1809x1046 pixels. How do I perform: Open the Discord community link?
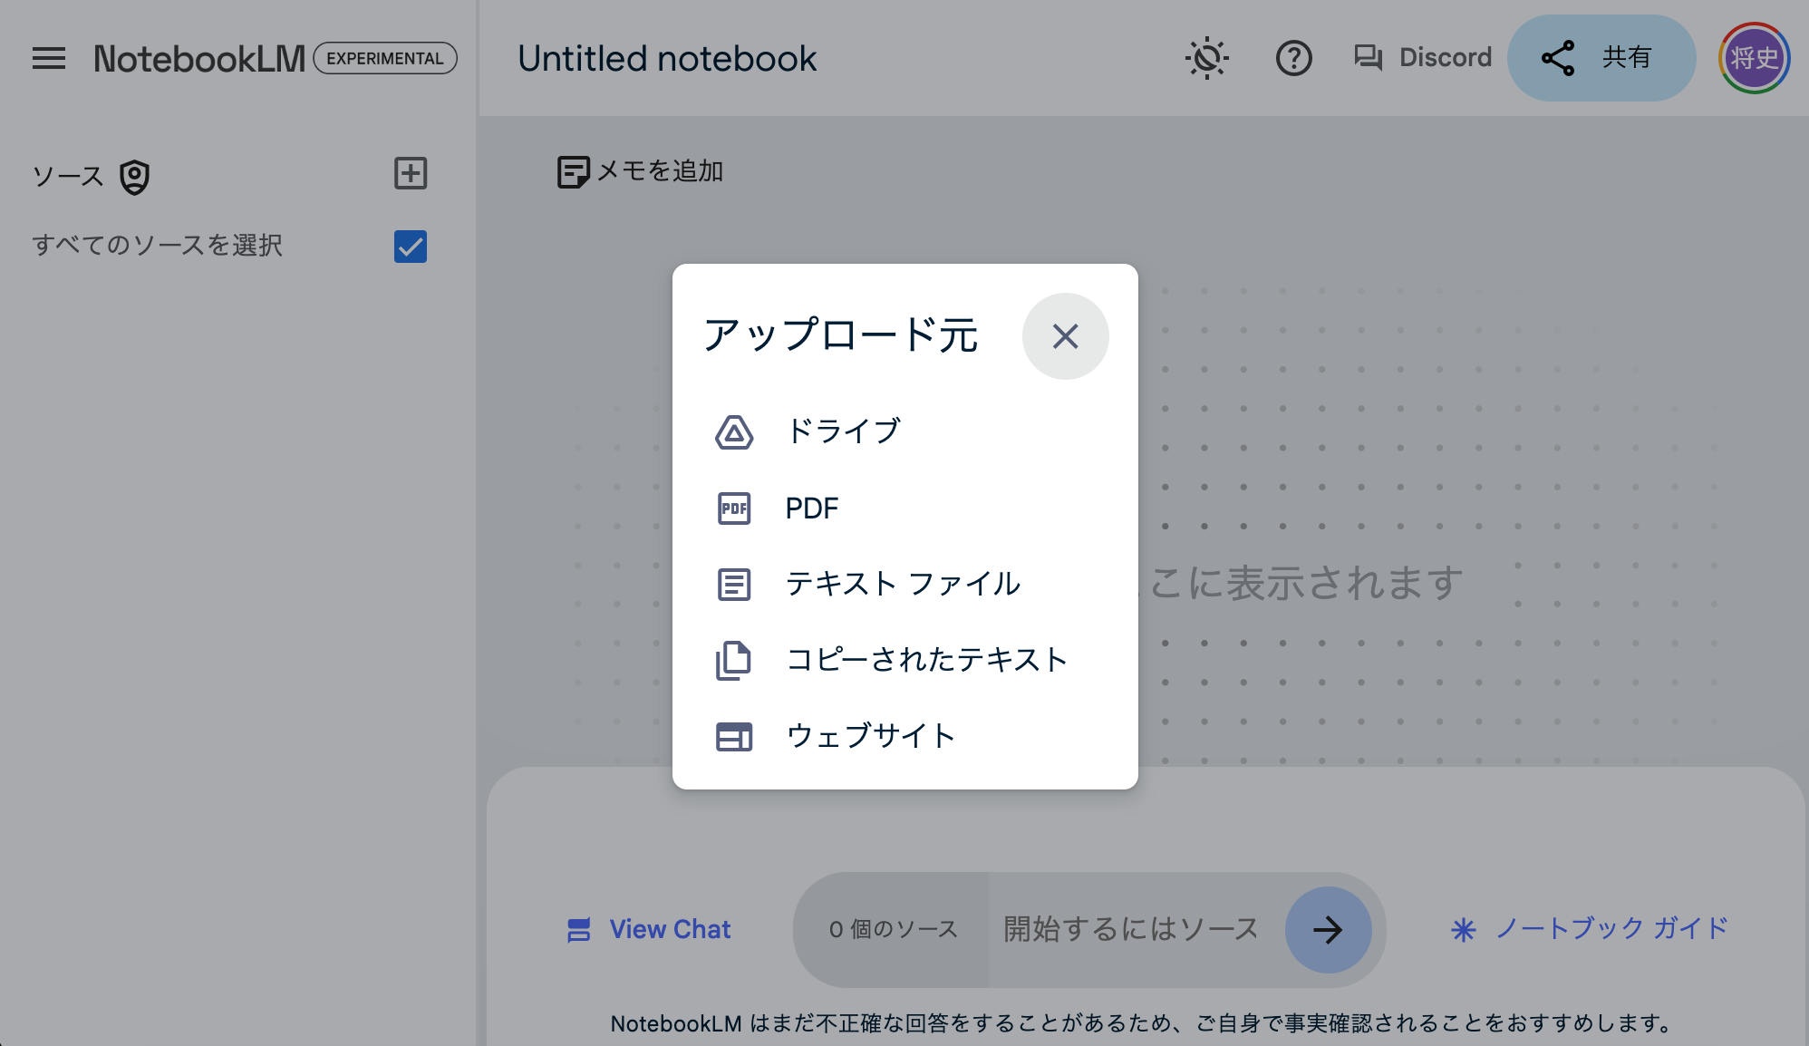tap(1423, 58)
